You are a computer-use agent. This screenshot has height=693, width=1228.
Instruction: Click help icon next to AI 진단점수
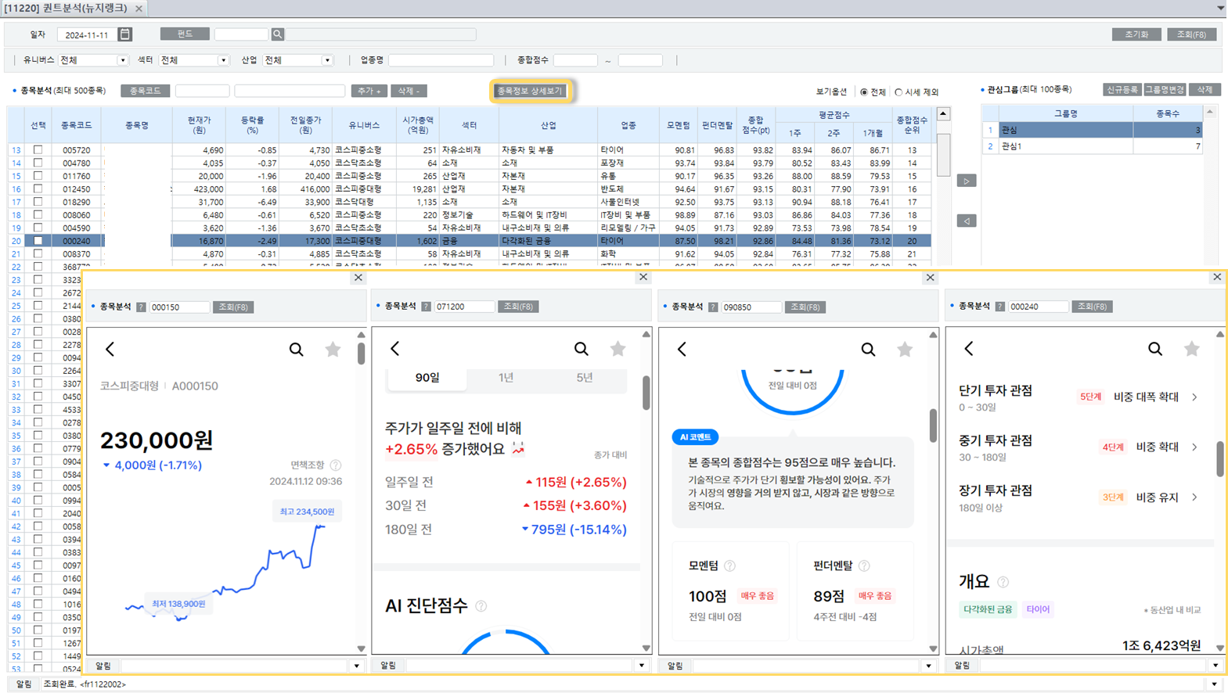pyautogui.click(x=481, y=606)
